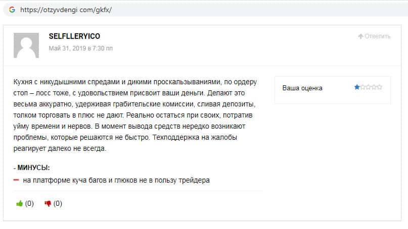Click the МИНУСЫ heading
The width and height of the screenshot is (408, 229).
(33, 167)
